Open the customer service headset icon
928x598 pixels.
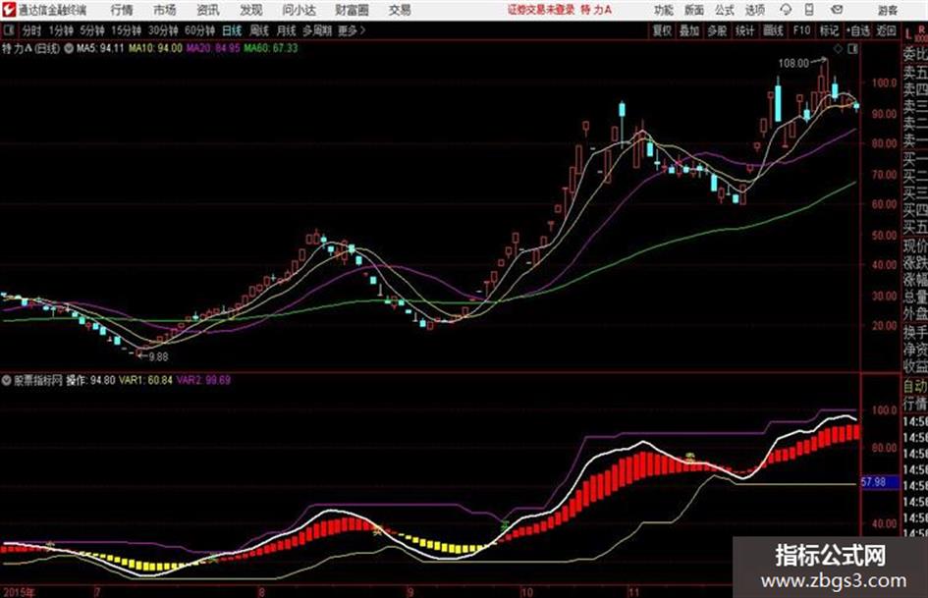click(786, 10)
